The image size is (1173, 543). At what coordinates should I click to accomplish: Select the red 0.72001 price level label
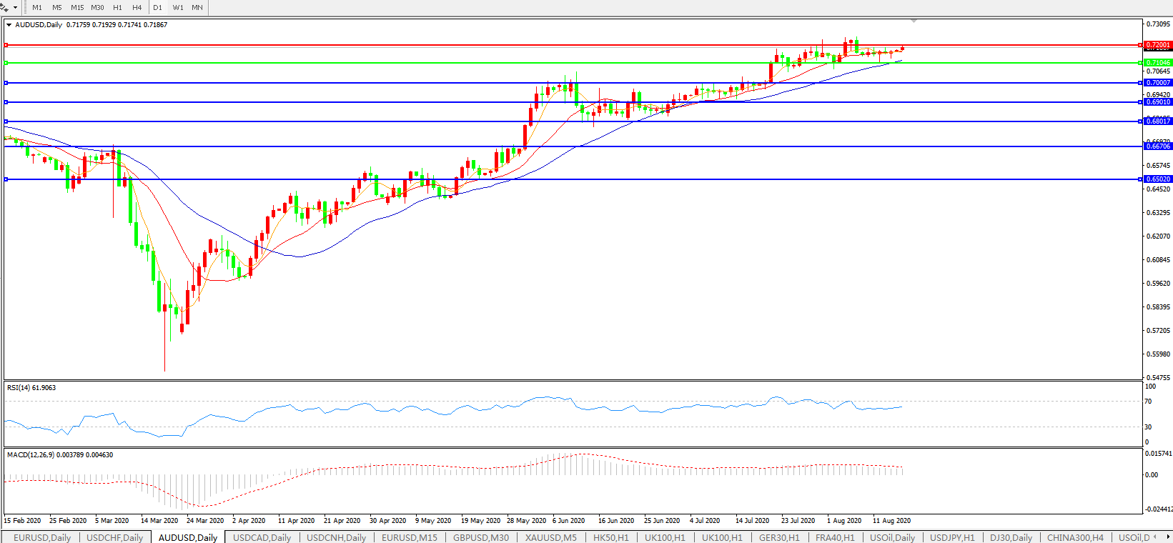(1158, 45)
